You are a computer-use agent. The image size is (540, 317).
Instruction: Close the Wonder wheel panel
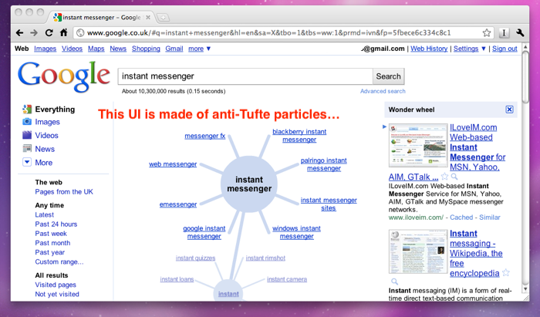tap(509, 110)
